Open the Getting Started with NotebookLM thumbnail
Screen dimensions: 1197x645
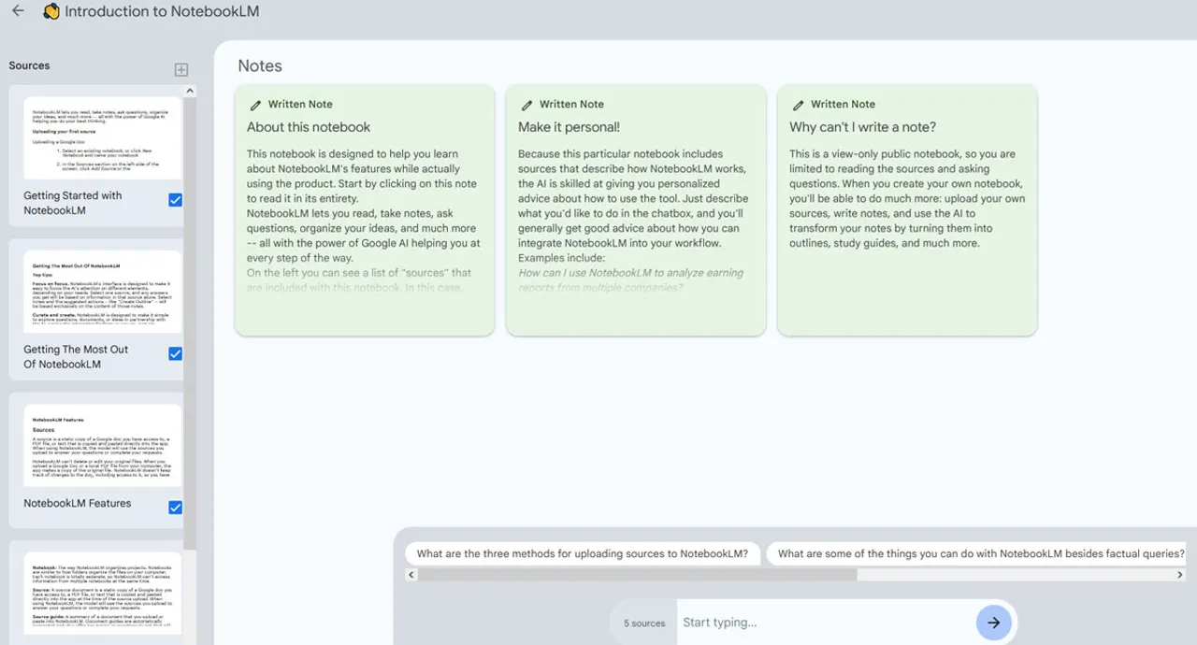pos(103,138)
